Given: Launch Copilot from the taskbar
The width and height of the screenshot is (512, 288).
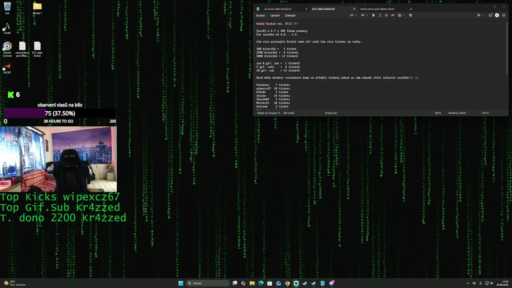Looking at the screenshot, I should tap(243, 283).
